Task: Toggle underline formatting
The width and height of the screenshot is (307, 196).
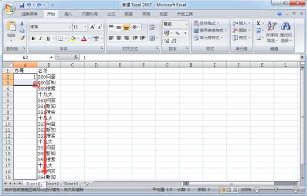Action: [x=48, y=39]
